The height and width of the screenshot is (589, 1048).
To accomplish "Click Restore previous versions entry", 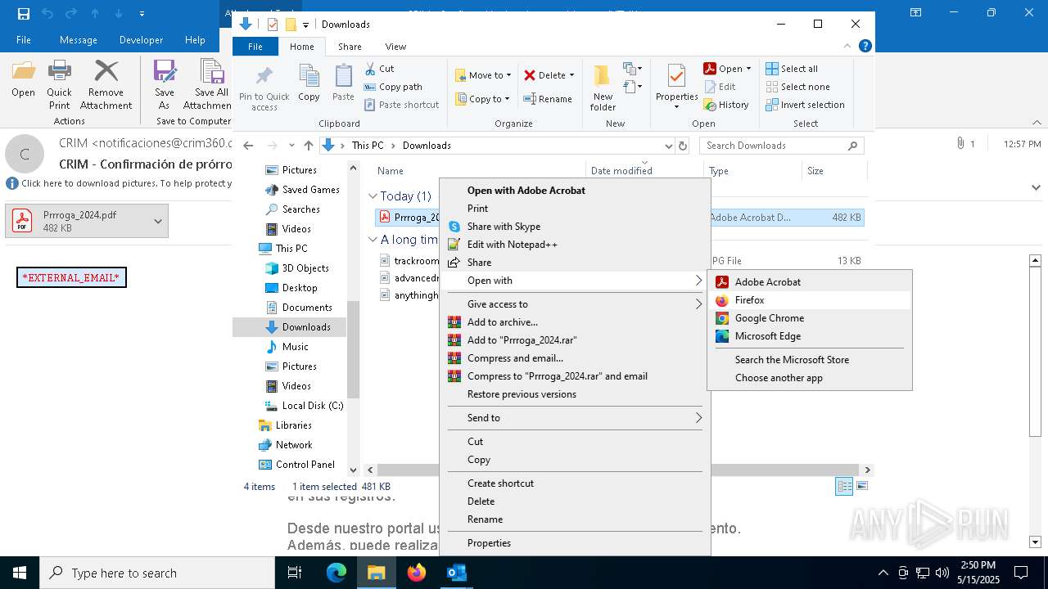I will click(575, 394).
